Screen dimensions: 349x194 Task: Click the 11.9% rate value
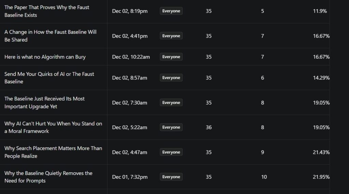coord(320,11)
